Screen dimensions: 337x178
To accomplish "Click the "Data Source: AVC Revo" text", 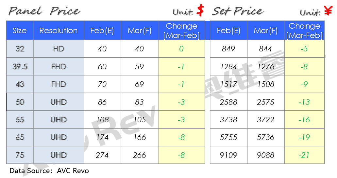I will pyautogui.click(x=49, y=171).
